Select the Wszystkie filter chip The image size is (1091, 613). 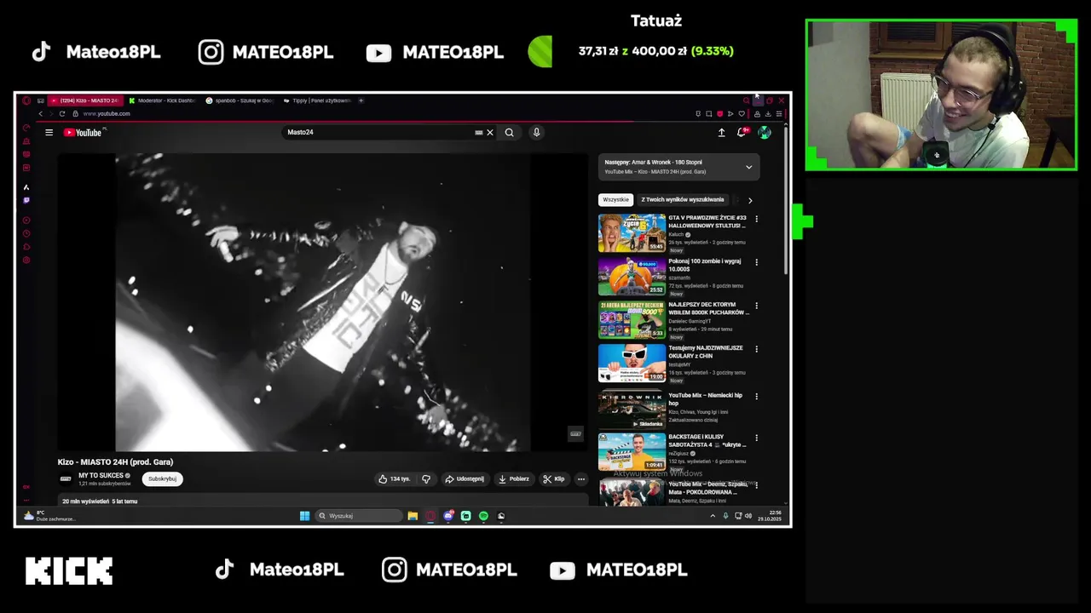coord(615,200)
